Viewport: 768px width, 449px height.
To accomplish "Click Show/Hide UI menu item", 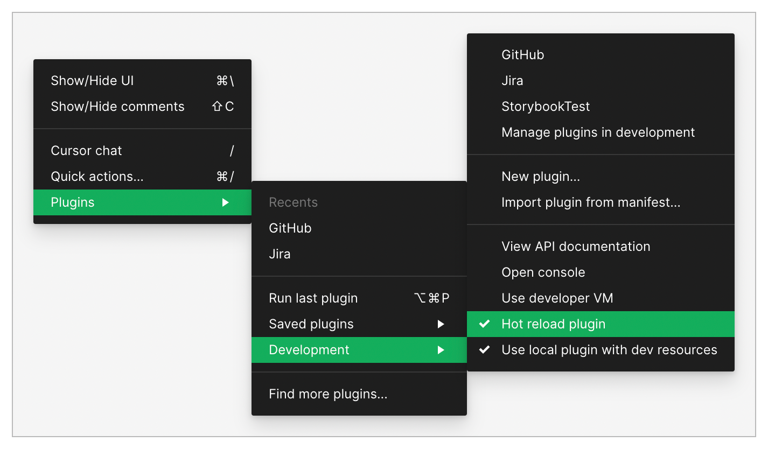I will [x=92, y=81].
